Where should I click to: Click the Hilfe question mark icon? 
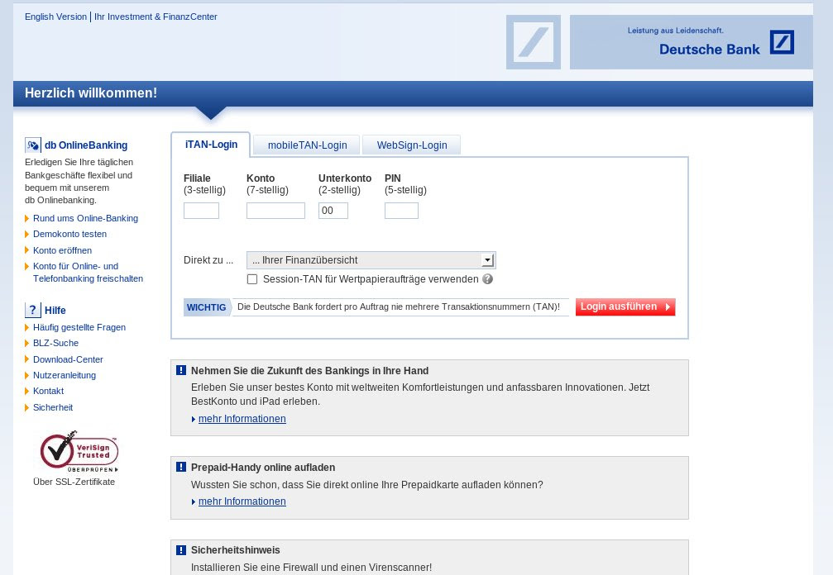pos(33,310)
